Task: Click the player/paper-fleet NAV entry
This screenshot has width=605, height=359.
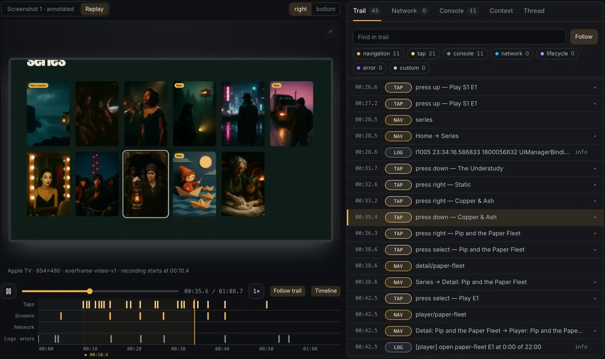Action: pos(475,315)
